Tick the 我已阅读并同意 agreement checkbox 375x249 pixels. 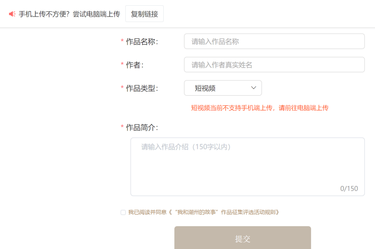click(123, 212)
